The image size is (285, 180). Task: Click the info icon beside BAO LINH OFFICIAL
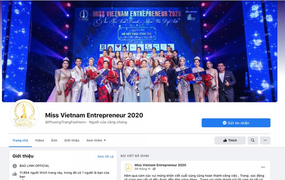[x=15, y=166]
